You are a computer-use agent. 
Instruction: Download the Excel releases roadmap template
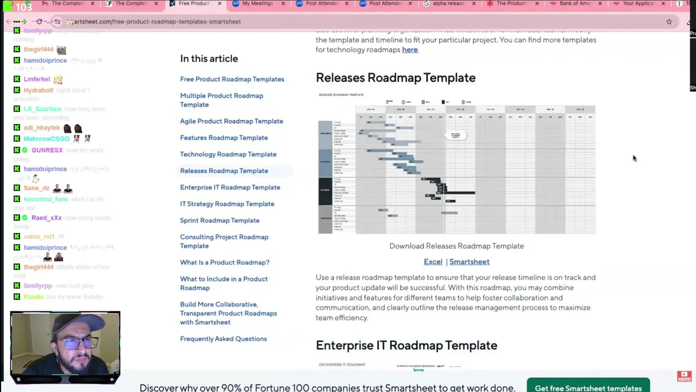[433, 262]
